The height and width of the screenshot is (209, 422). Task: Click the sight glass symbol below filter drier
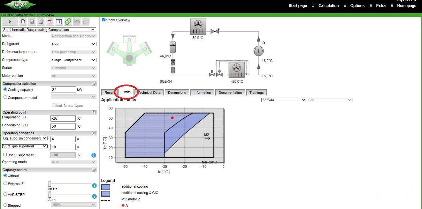click(x=173, y=70)
